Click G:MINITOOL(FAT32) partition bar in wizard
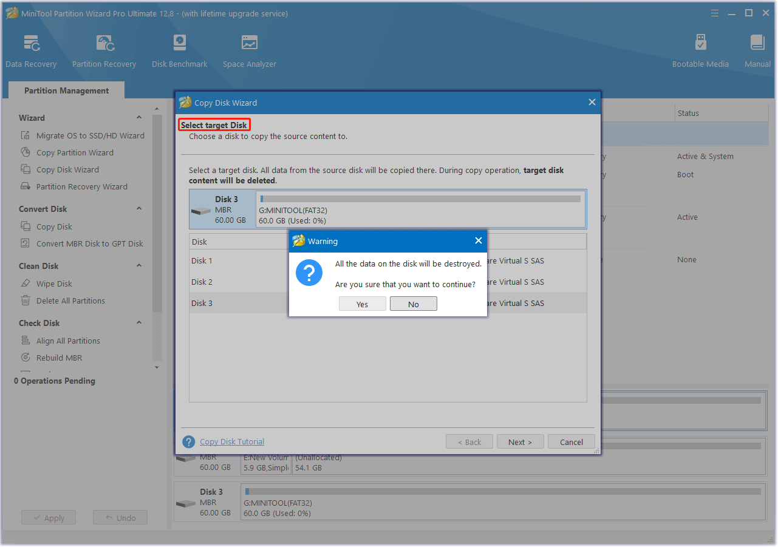 coord(421,209)
